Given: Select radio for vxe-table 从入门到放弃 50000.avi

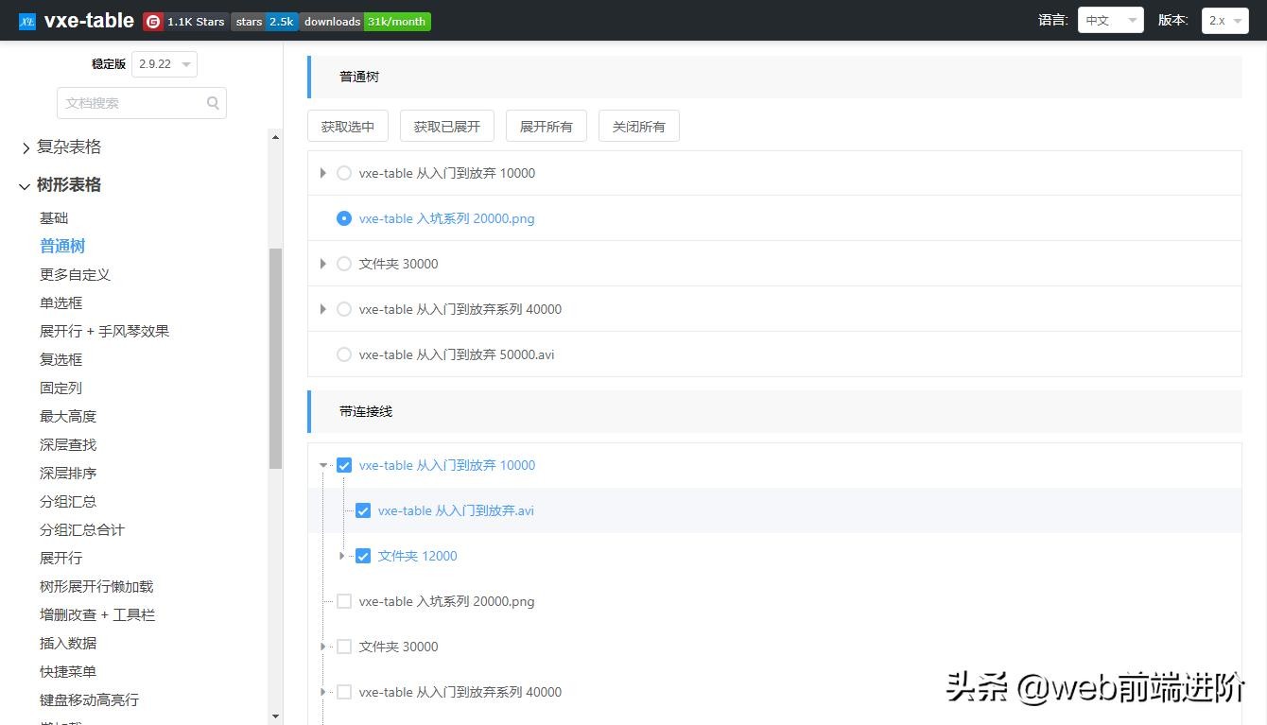Looking at the screenshot, I should [344, 354].
